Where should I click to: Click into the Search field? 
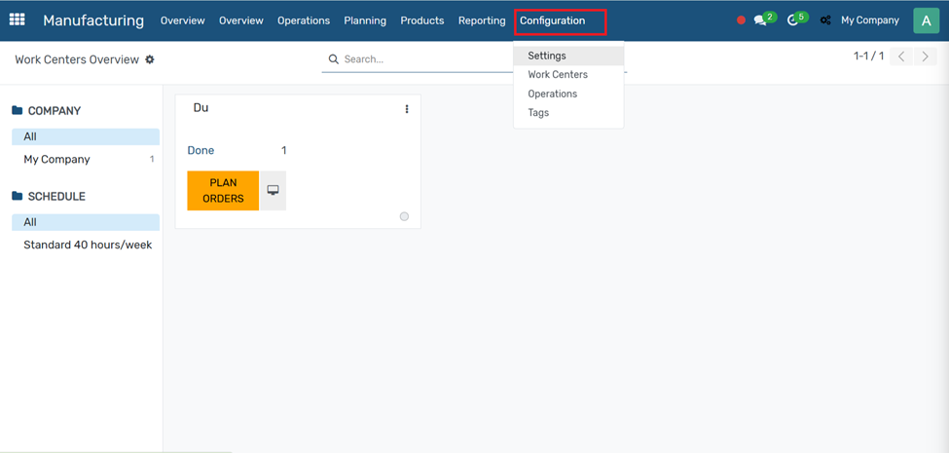click(419, 59)
